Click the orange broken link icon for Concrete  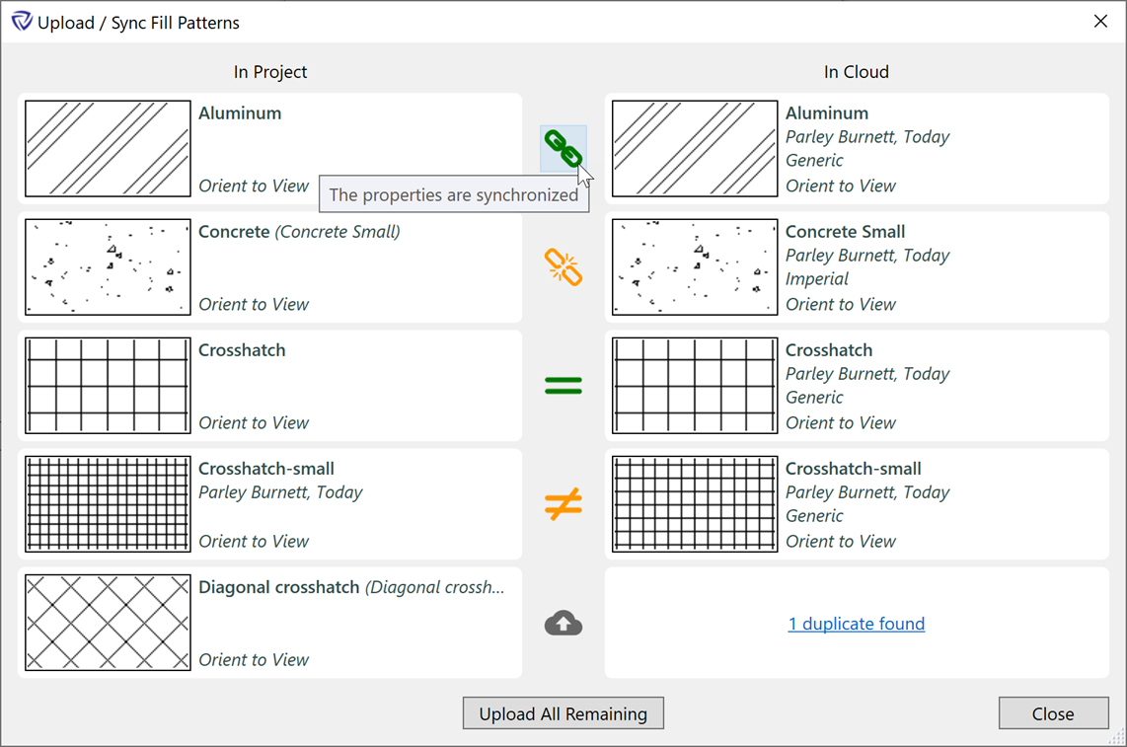click(x=563, y=267)
